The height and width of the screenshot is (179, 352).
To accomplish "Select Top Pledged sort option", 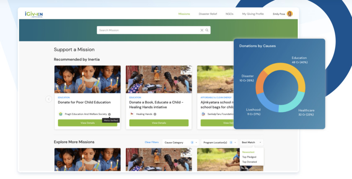I will click(x=249, y=157).
